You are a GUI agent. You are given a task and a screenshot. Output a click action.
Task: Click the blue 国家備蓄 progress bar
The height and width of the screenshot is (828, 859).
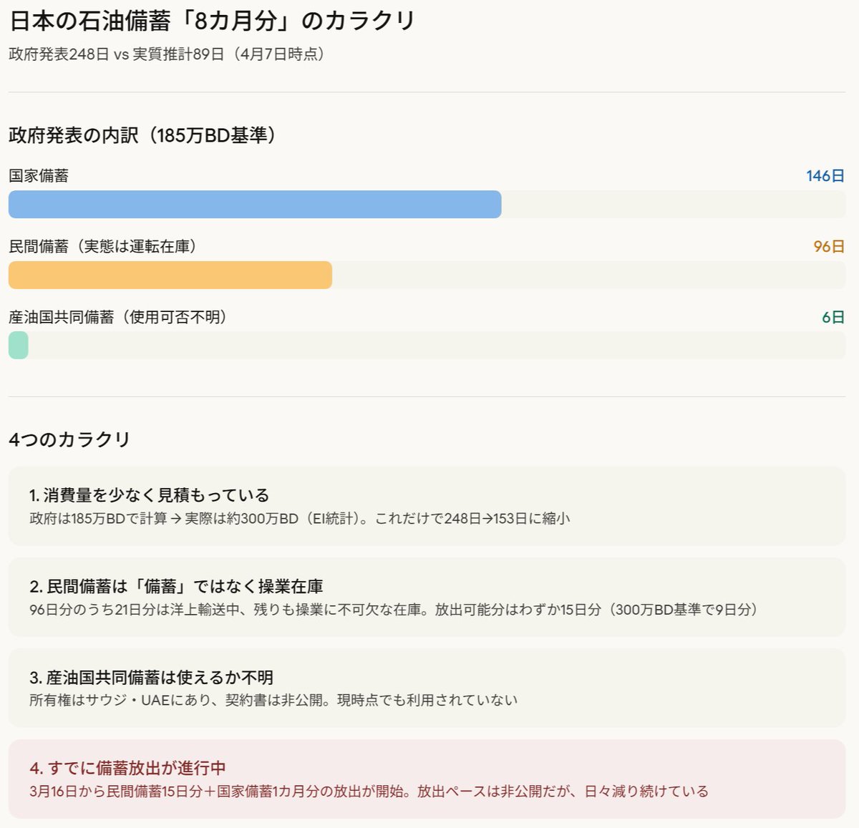pyautogui.click(x=255, y=204)
